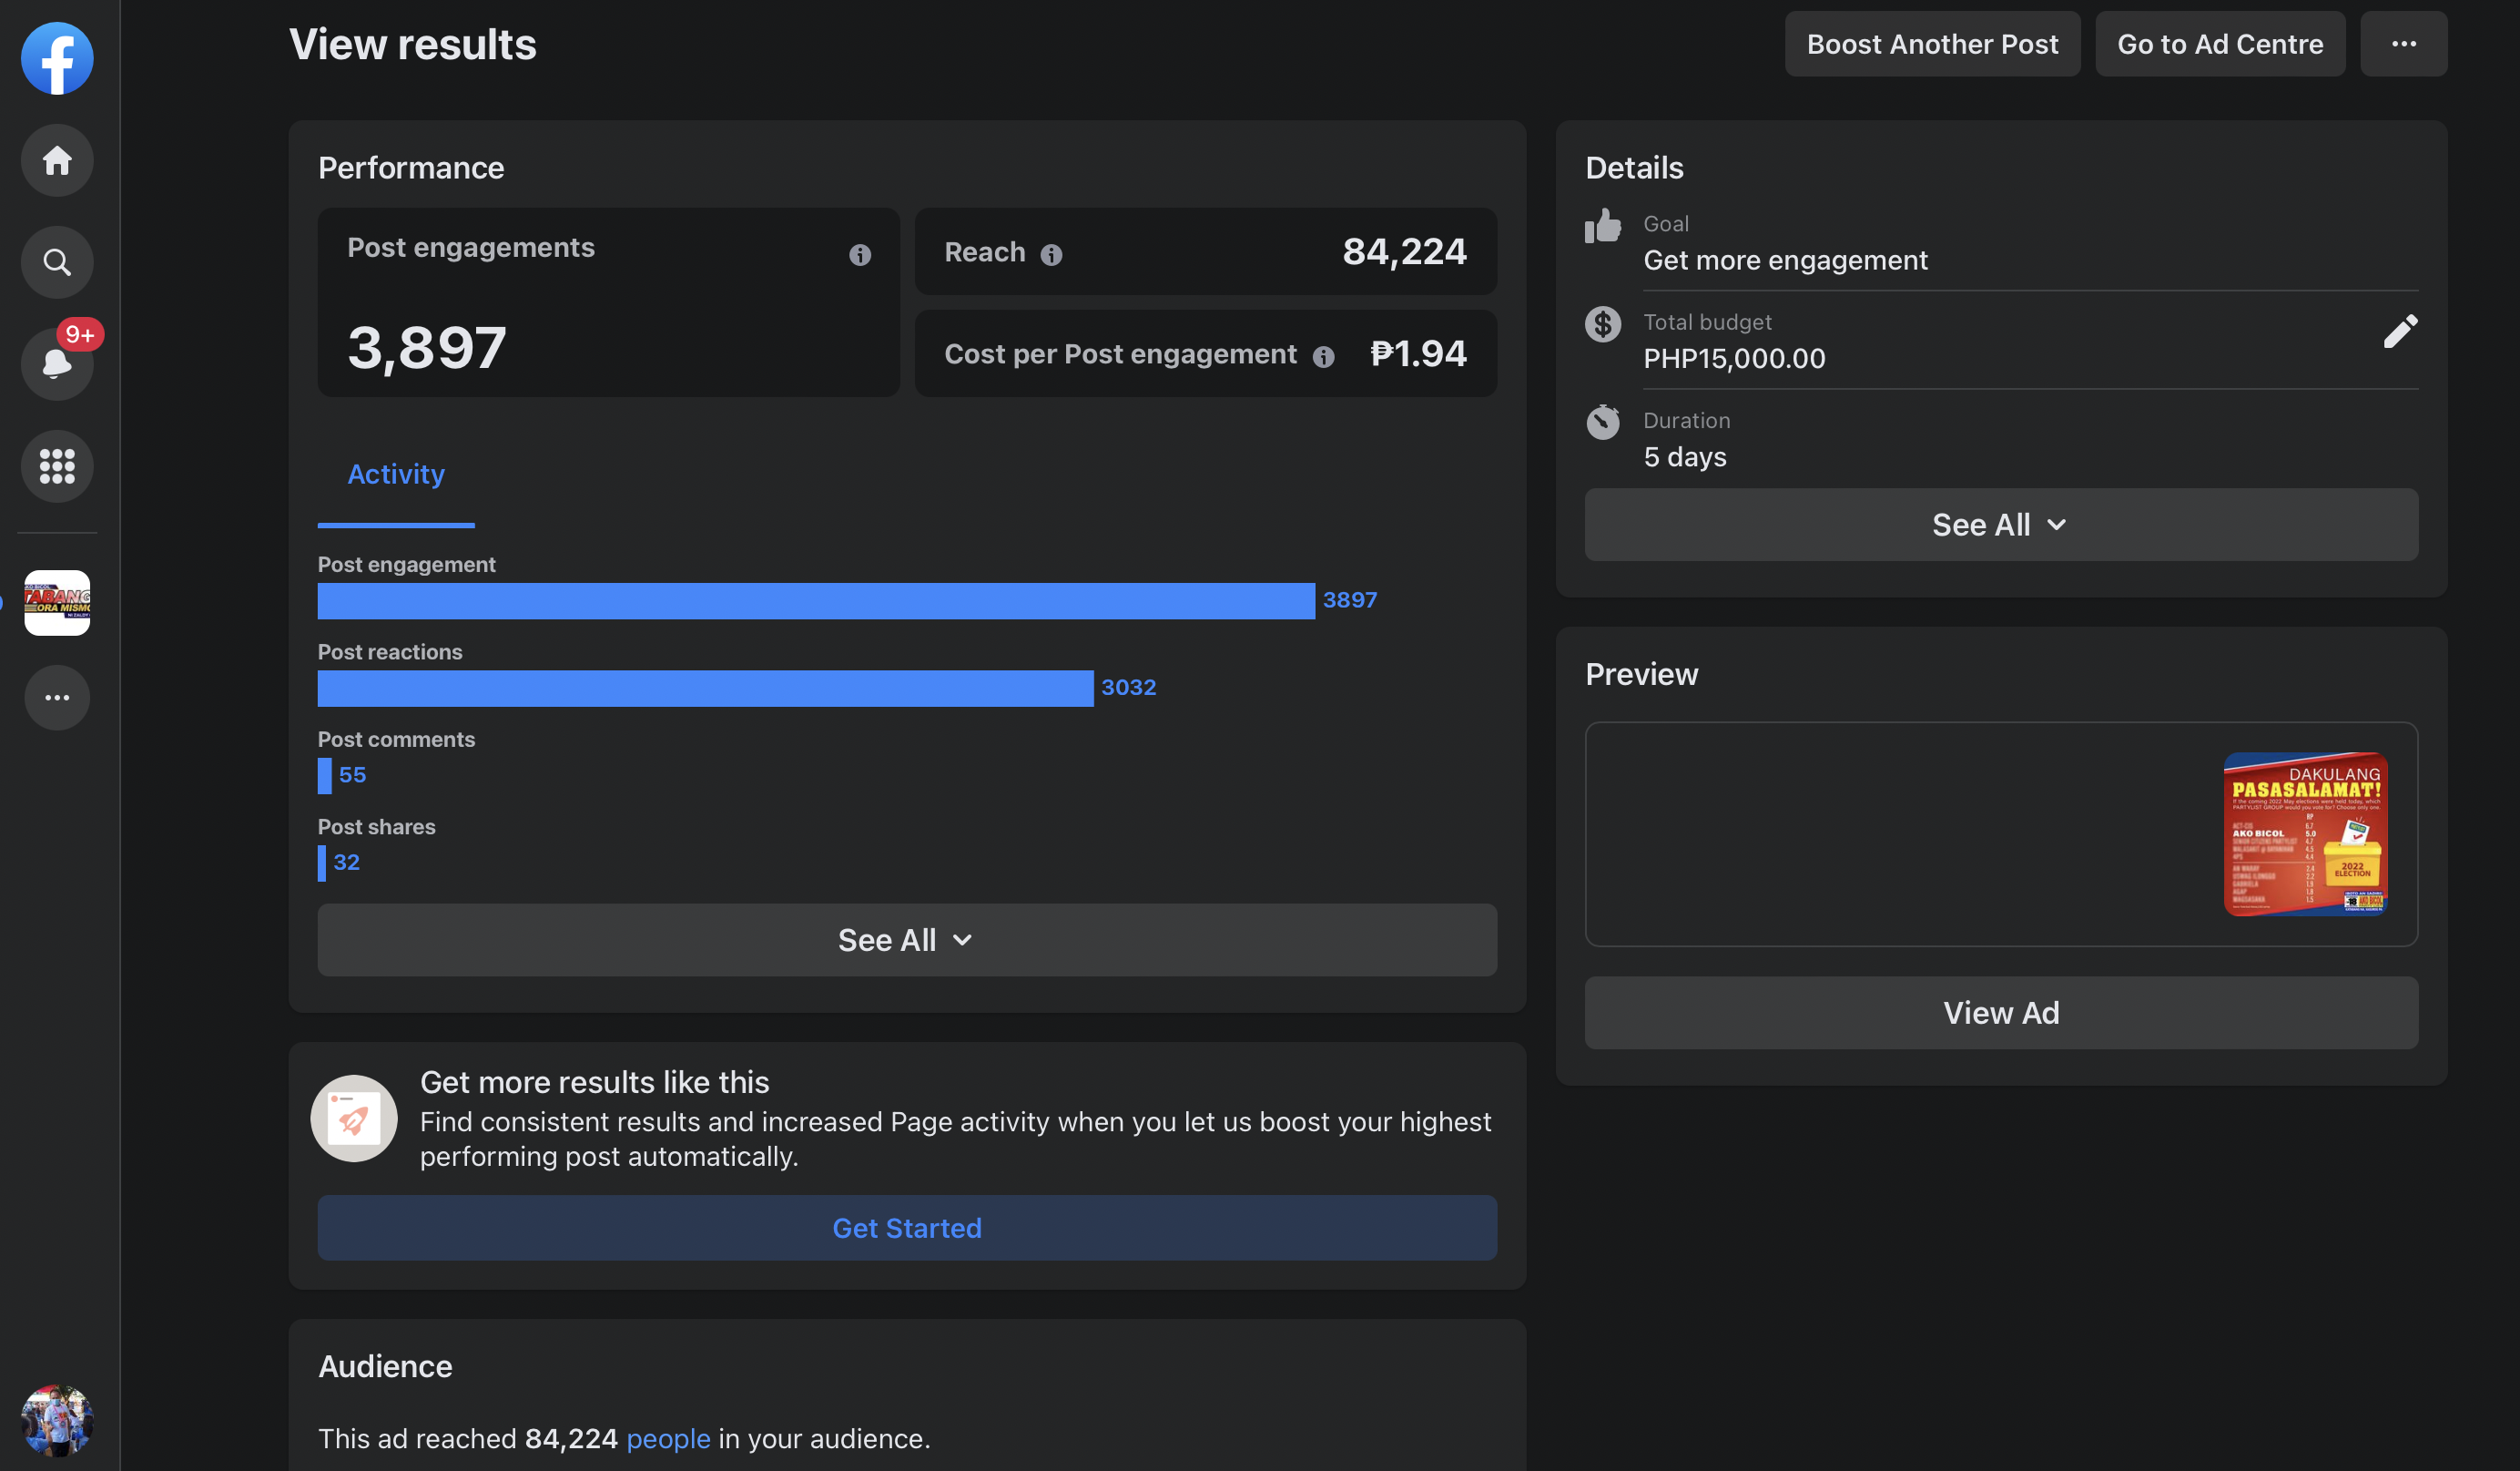This screenshot has width=2520, height=1471.
Task: Open the nine-dot menu grid icon
Action: point(57,466)
